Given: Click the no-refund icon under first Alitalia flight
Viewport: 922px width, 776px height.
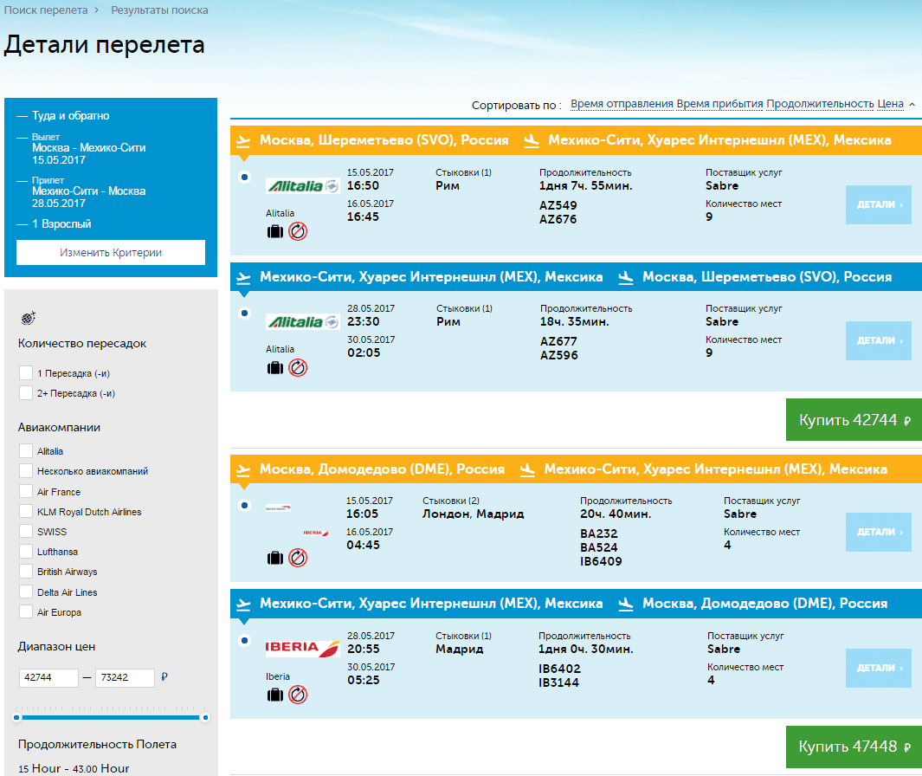Looking at the screenshot, I should pyautogui.click(x=298, y=231).
